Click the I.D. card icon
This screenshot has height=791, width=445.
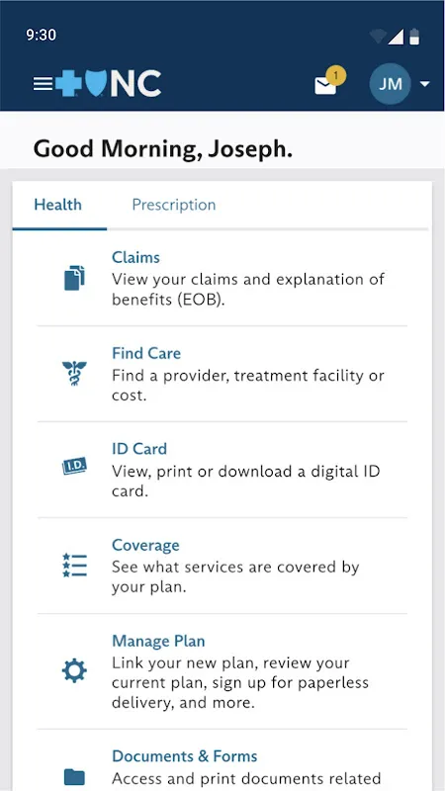(75, 466)
